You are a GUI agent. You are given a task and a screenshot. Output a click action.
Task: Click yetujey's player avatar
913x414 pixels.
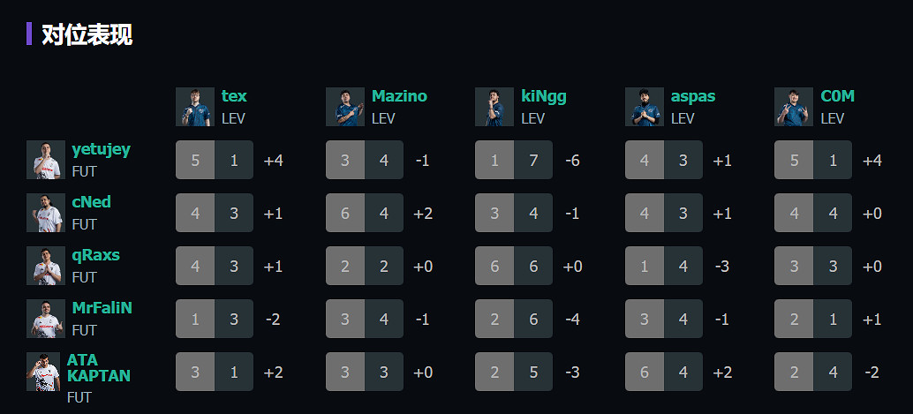[x=46, y=160]
